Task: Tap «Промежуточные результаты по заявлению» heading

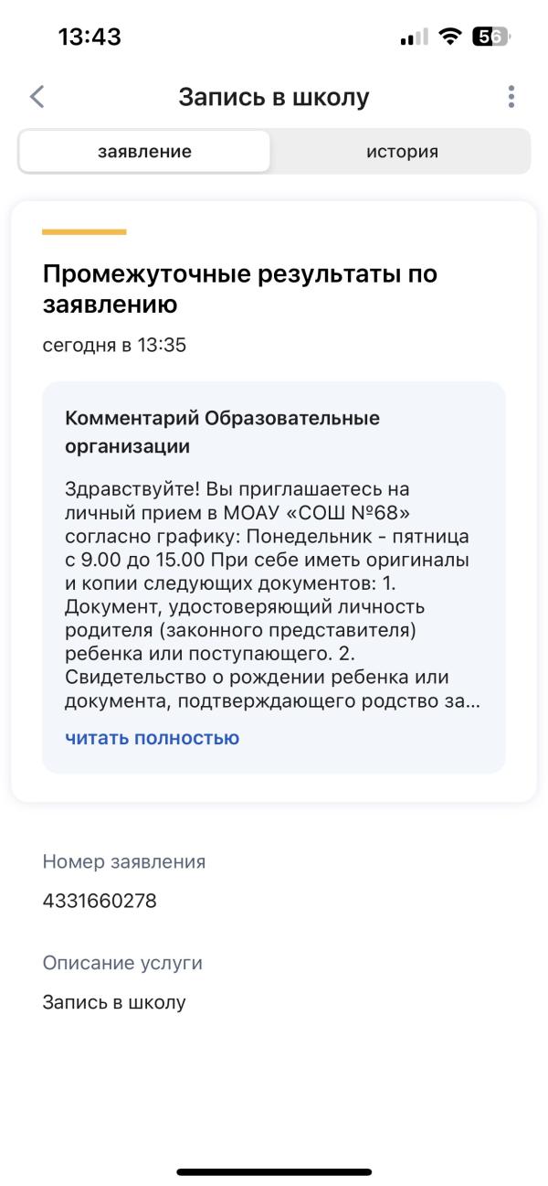Action: coord(240,289)
